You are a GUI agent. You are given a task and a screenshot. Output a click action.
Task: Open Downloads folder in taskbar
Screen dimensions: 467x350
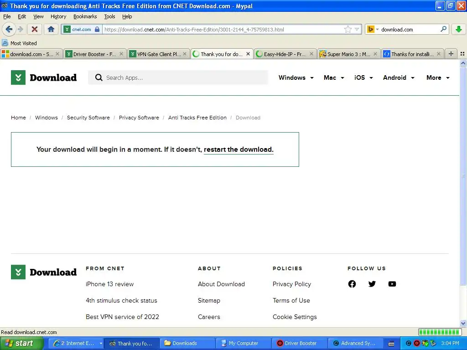point(188,343)
